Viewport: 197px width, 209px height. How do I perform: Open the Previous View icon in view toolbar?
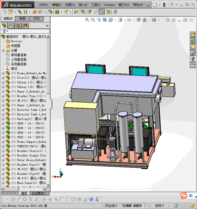(x=99, y=20)
